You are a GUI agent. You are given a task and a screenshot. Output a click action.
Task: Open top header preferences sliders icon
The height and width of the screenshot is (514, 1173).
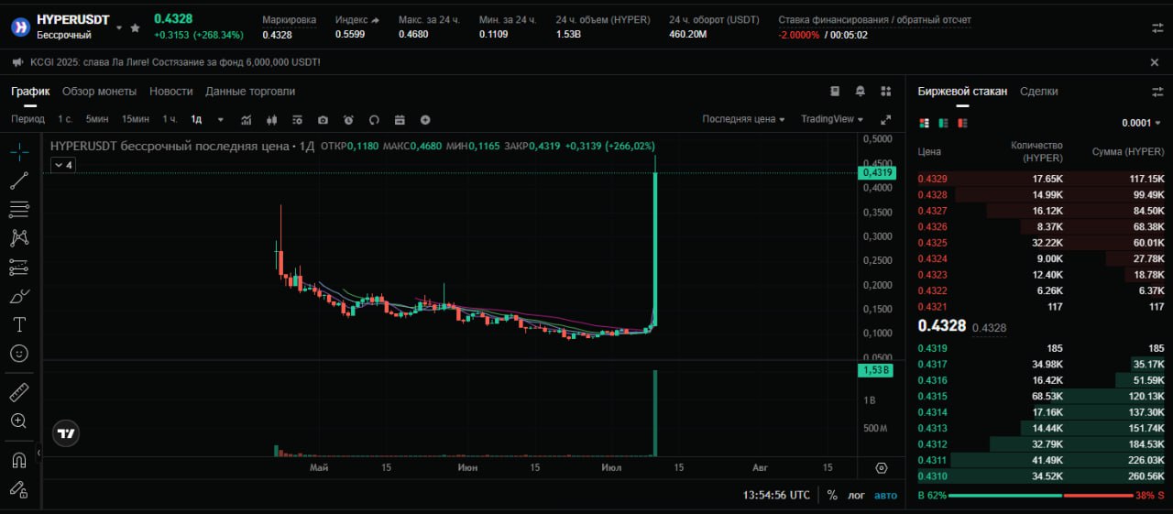click(x=1157, y=27)
